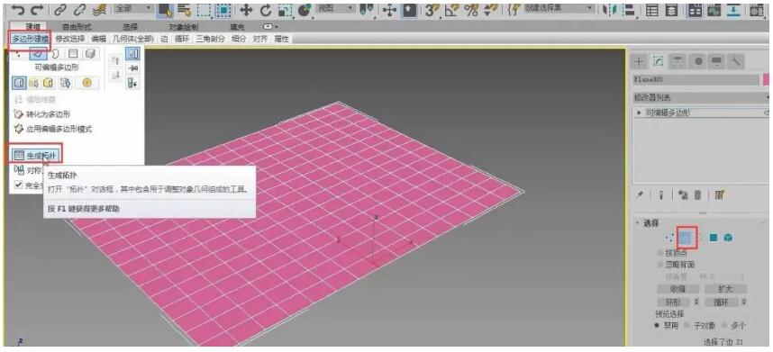Viewport: 773px width, 352px height.
Task: Select Polygon sub-object level in Selection rollout
Action: (x=713, y=238)
